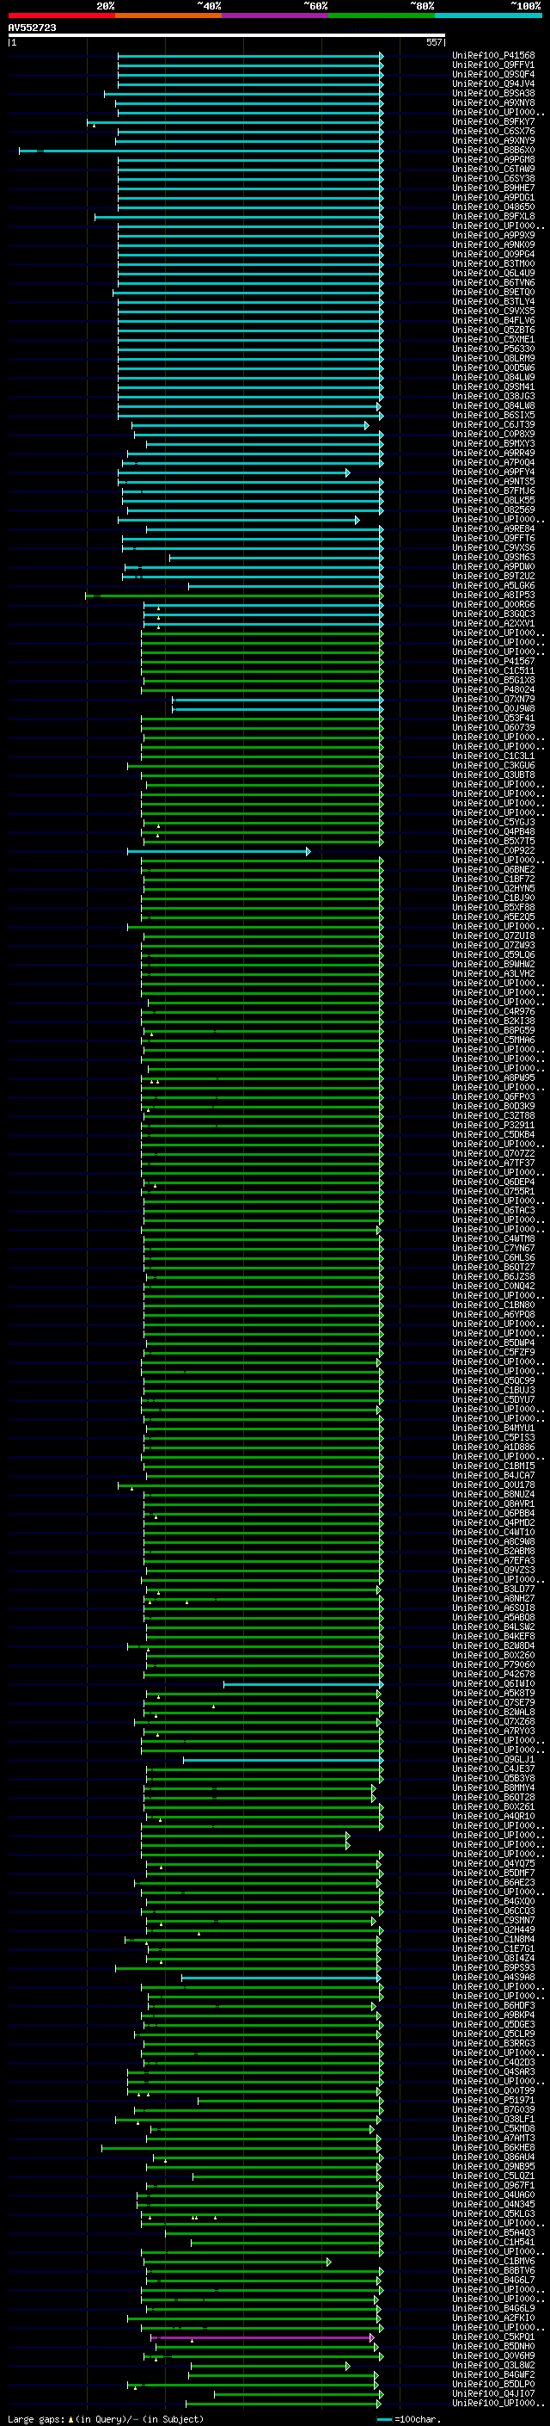Click hit label UniRef100_Q9SM41

493,387
